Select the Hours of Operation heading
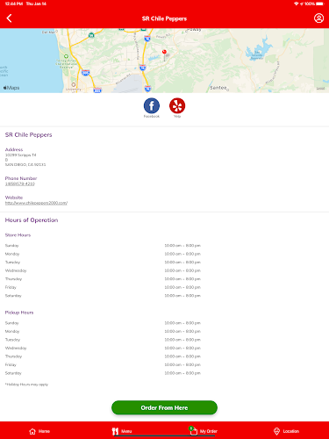This screenshot has width=329, height=439. pyautogui.click(x=32, y=220)
